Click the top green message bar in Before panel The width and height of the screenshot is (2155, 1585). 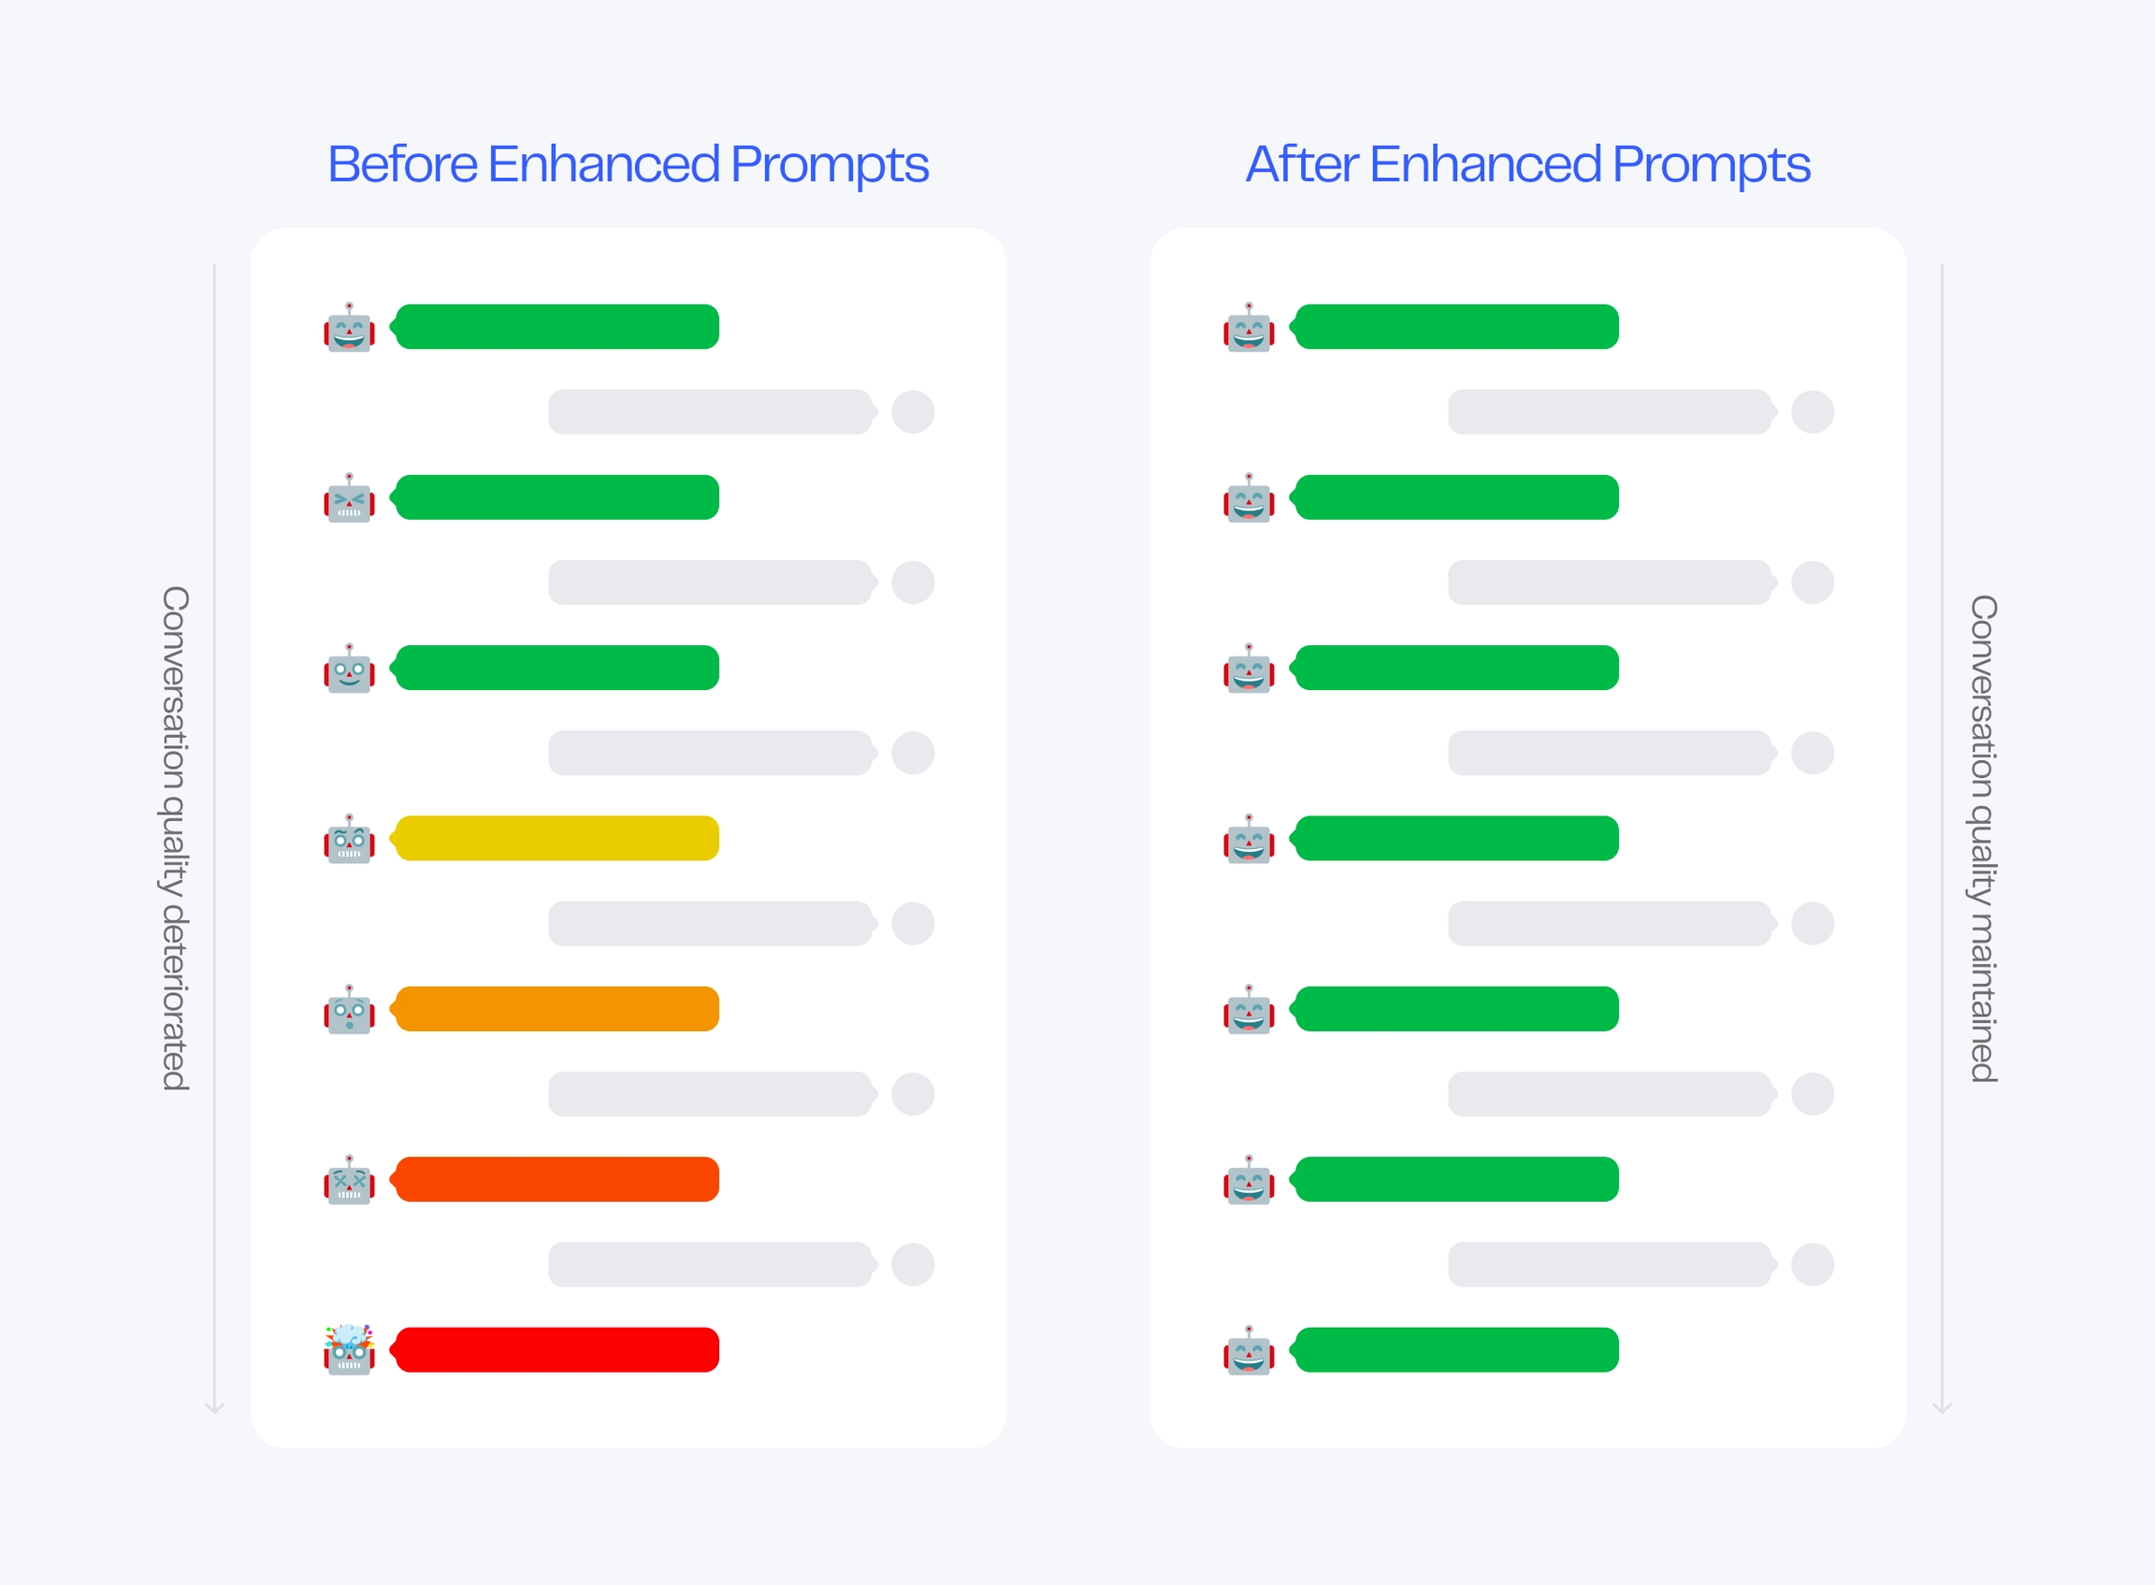tap(557, 327)
